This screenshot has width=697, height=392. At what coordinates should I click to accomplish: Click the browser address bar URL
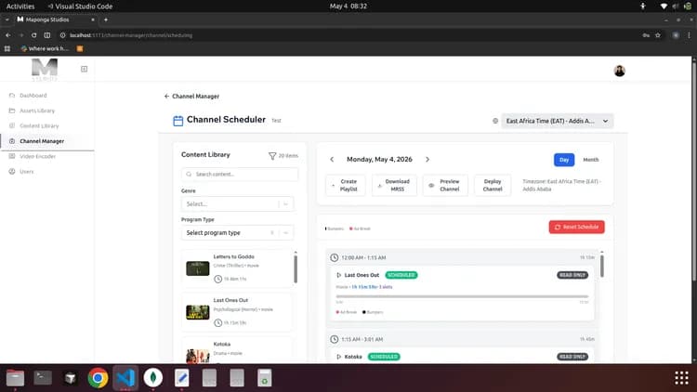[131, 35]
